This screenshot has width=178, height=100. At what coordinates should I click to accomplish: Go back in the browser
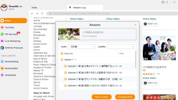pyautogui.click(x=32, y=13)
